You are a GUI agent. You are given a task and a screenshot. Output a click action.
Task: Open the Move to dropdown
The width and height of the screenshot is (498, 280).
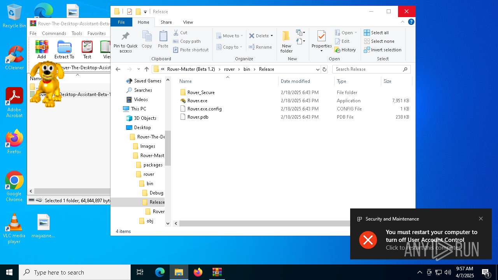(230, 36)
